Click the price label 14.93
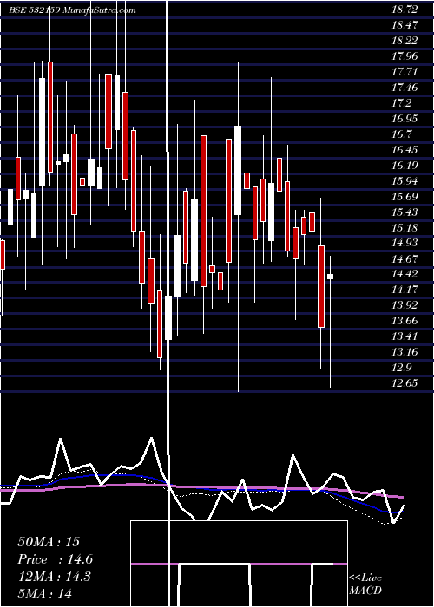The height and width of the screenshot is (607, 434). pos(405,243)
